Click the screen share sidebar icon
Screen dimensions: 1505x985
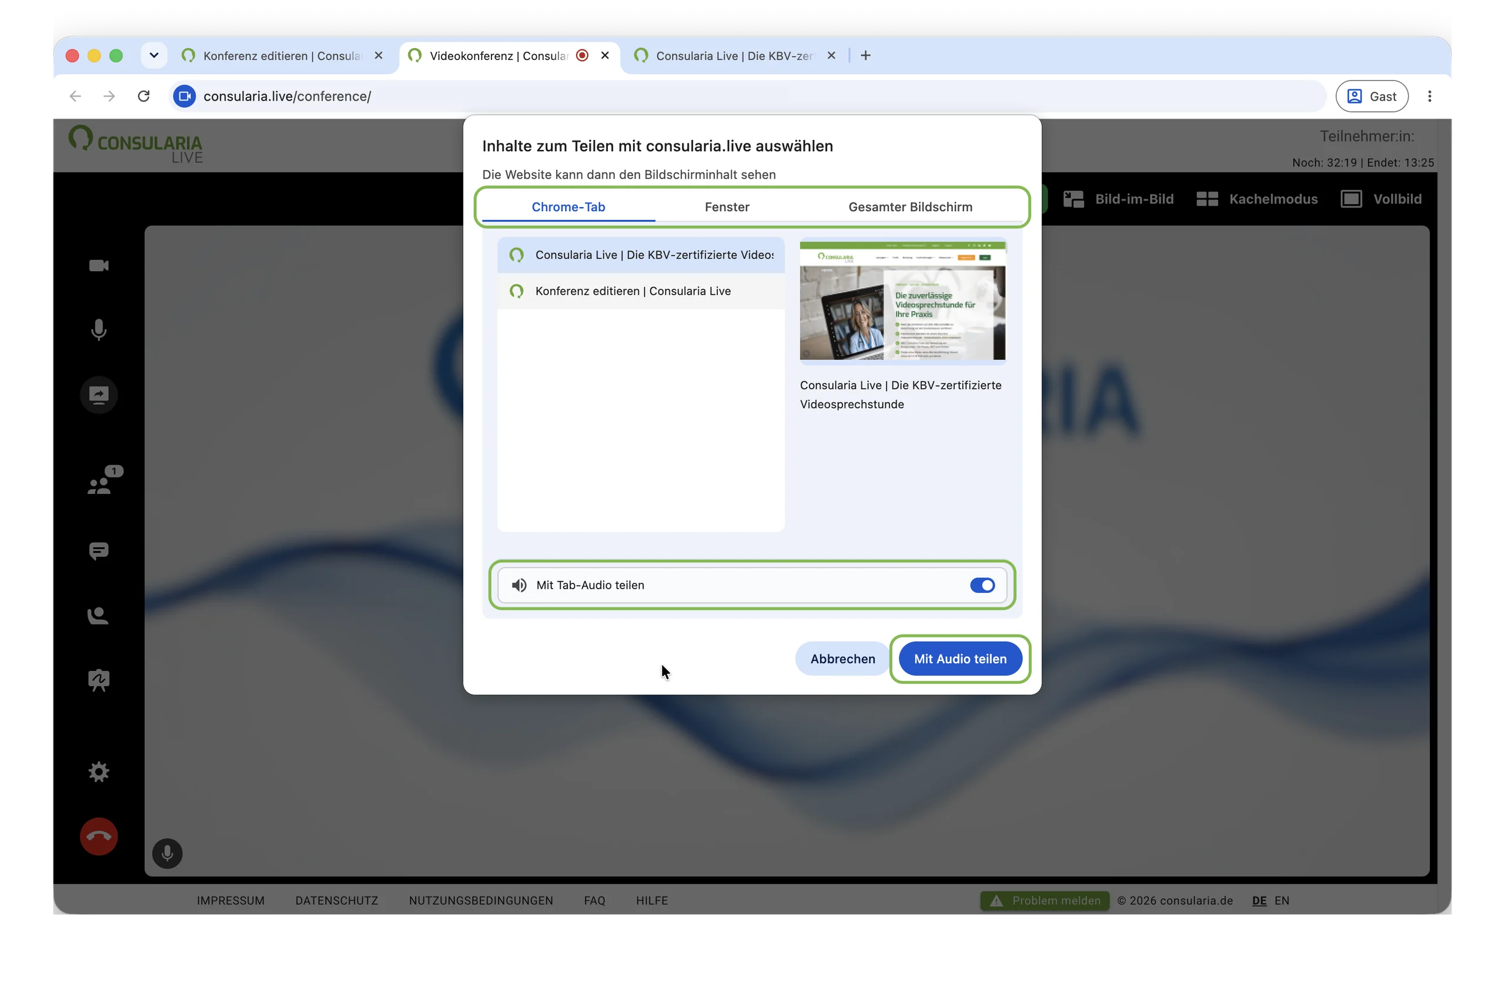[99, 395]
